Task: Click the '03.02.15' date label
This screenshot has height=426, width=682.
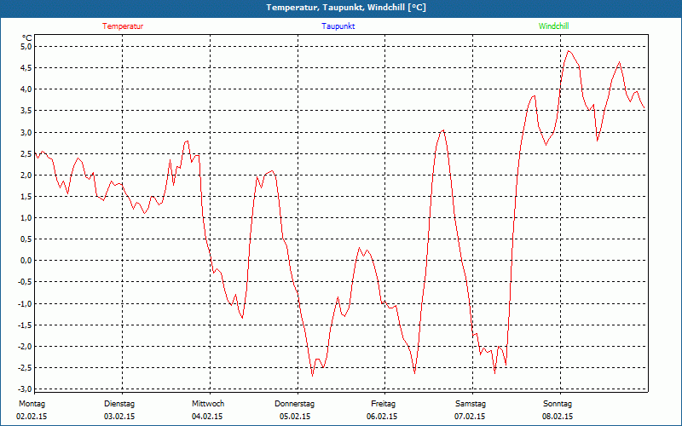Action: pyautogui.click(x=119, y=417)
